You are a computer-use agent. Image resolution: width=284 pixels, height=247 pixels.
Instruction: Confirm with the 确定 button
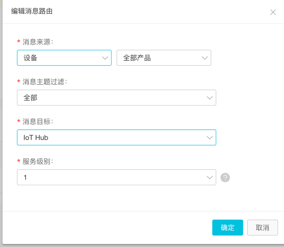[228, 227]
